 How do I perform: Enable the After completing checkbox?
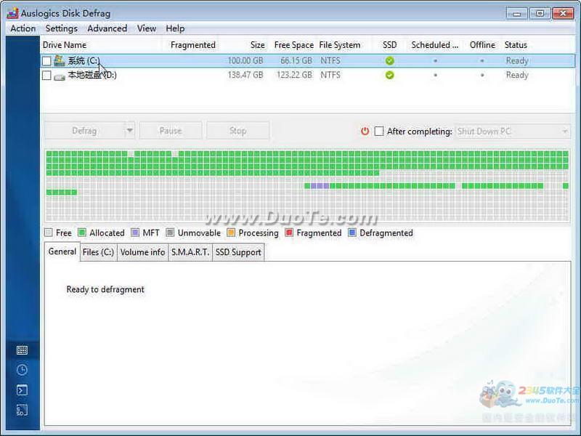(379, 132)
